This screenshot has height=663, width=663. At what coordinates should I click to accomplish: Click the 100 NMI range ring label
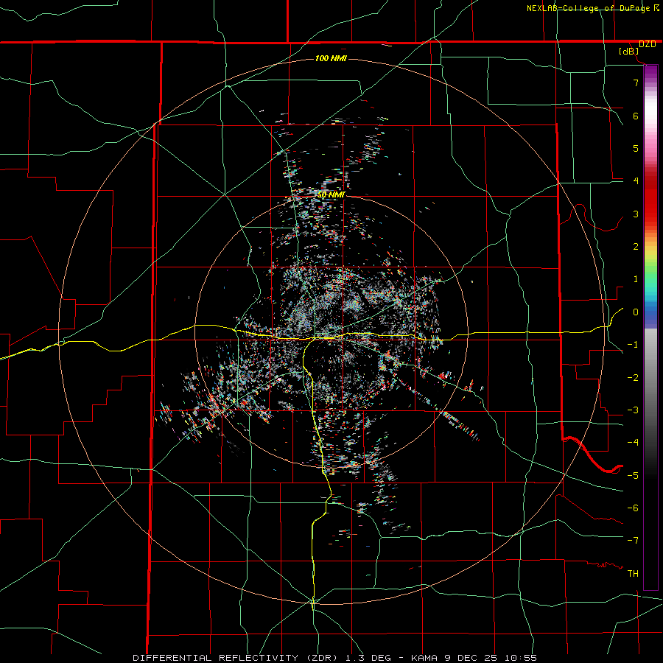pos(331,58)
